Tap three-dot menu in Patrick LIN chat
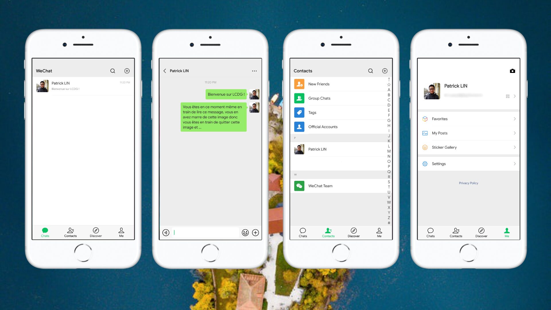Viewport: 551px width, 310px height. (254, 71)
